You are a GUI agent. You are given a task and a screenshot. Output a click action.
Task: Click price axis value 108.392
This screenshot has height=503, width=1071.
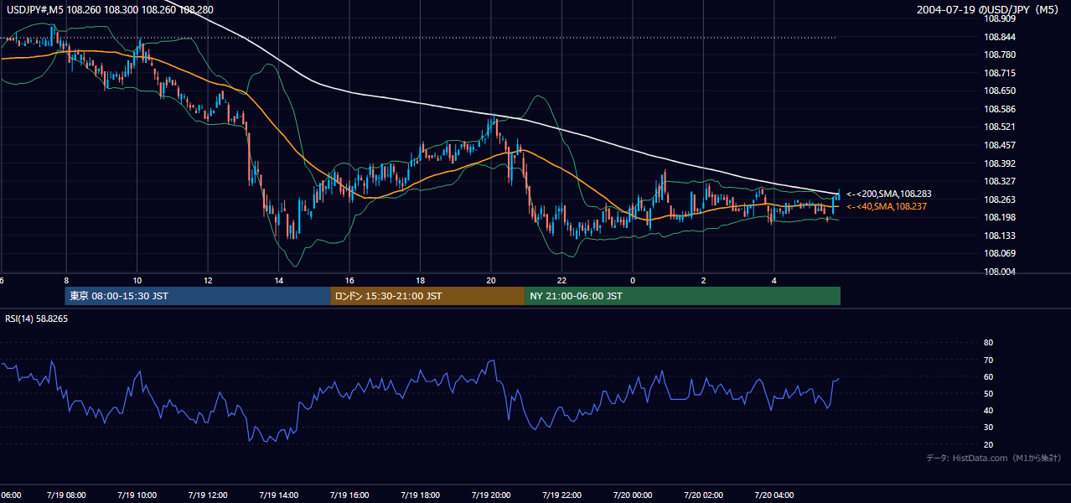999,163
